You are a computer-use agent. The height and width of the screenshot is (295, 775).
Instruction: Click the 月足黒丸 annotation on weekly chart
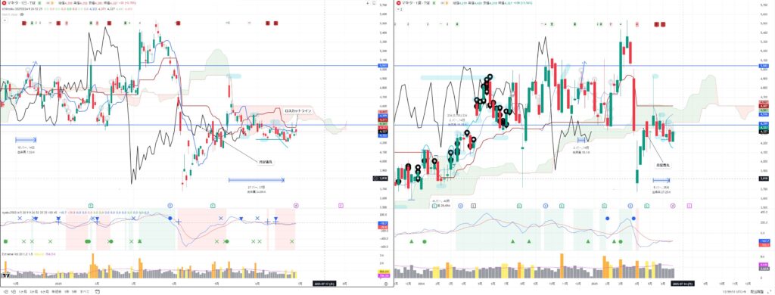[x=663, y=165]
